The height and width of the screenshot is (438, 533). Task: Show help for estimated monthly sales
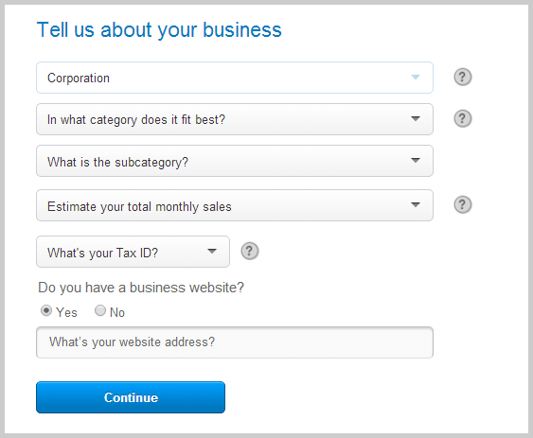(x=463, y=205)
